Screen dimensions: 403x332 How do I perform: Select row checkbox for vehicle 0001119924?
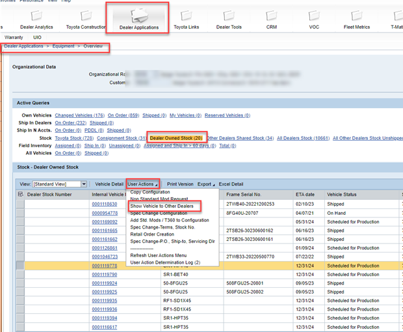click(20, 283)
